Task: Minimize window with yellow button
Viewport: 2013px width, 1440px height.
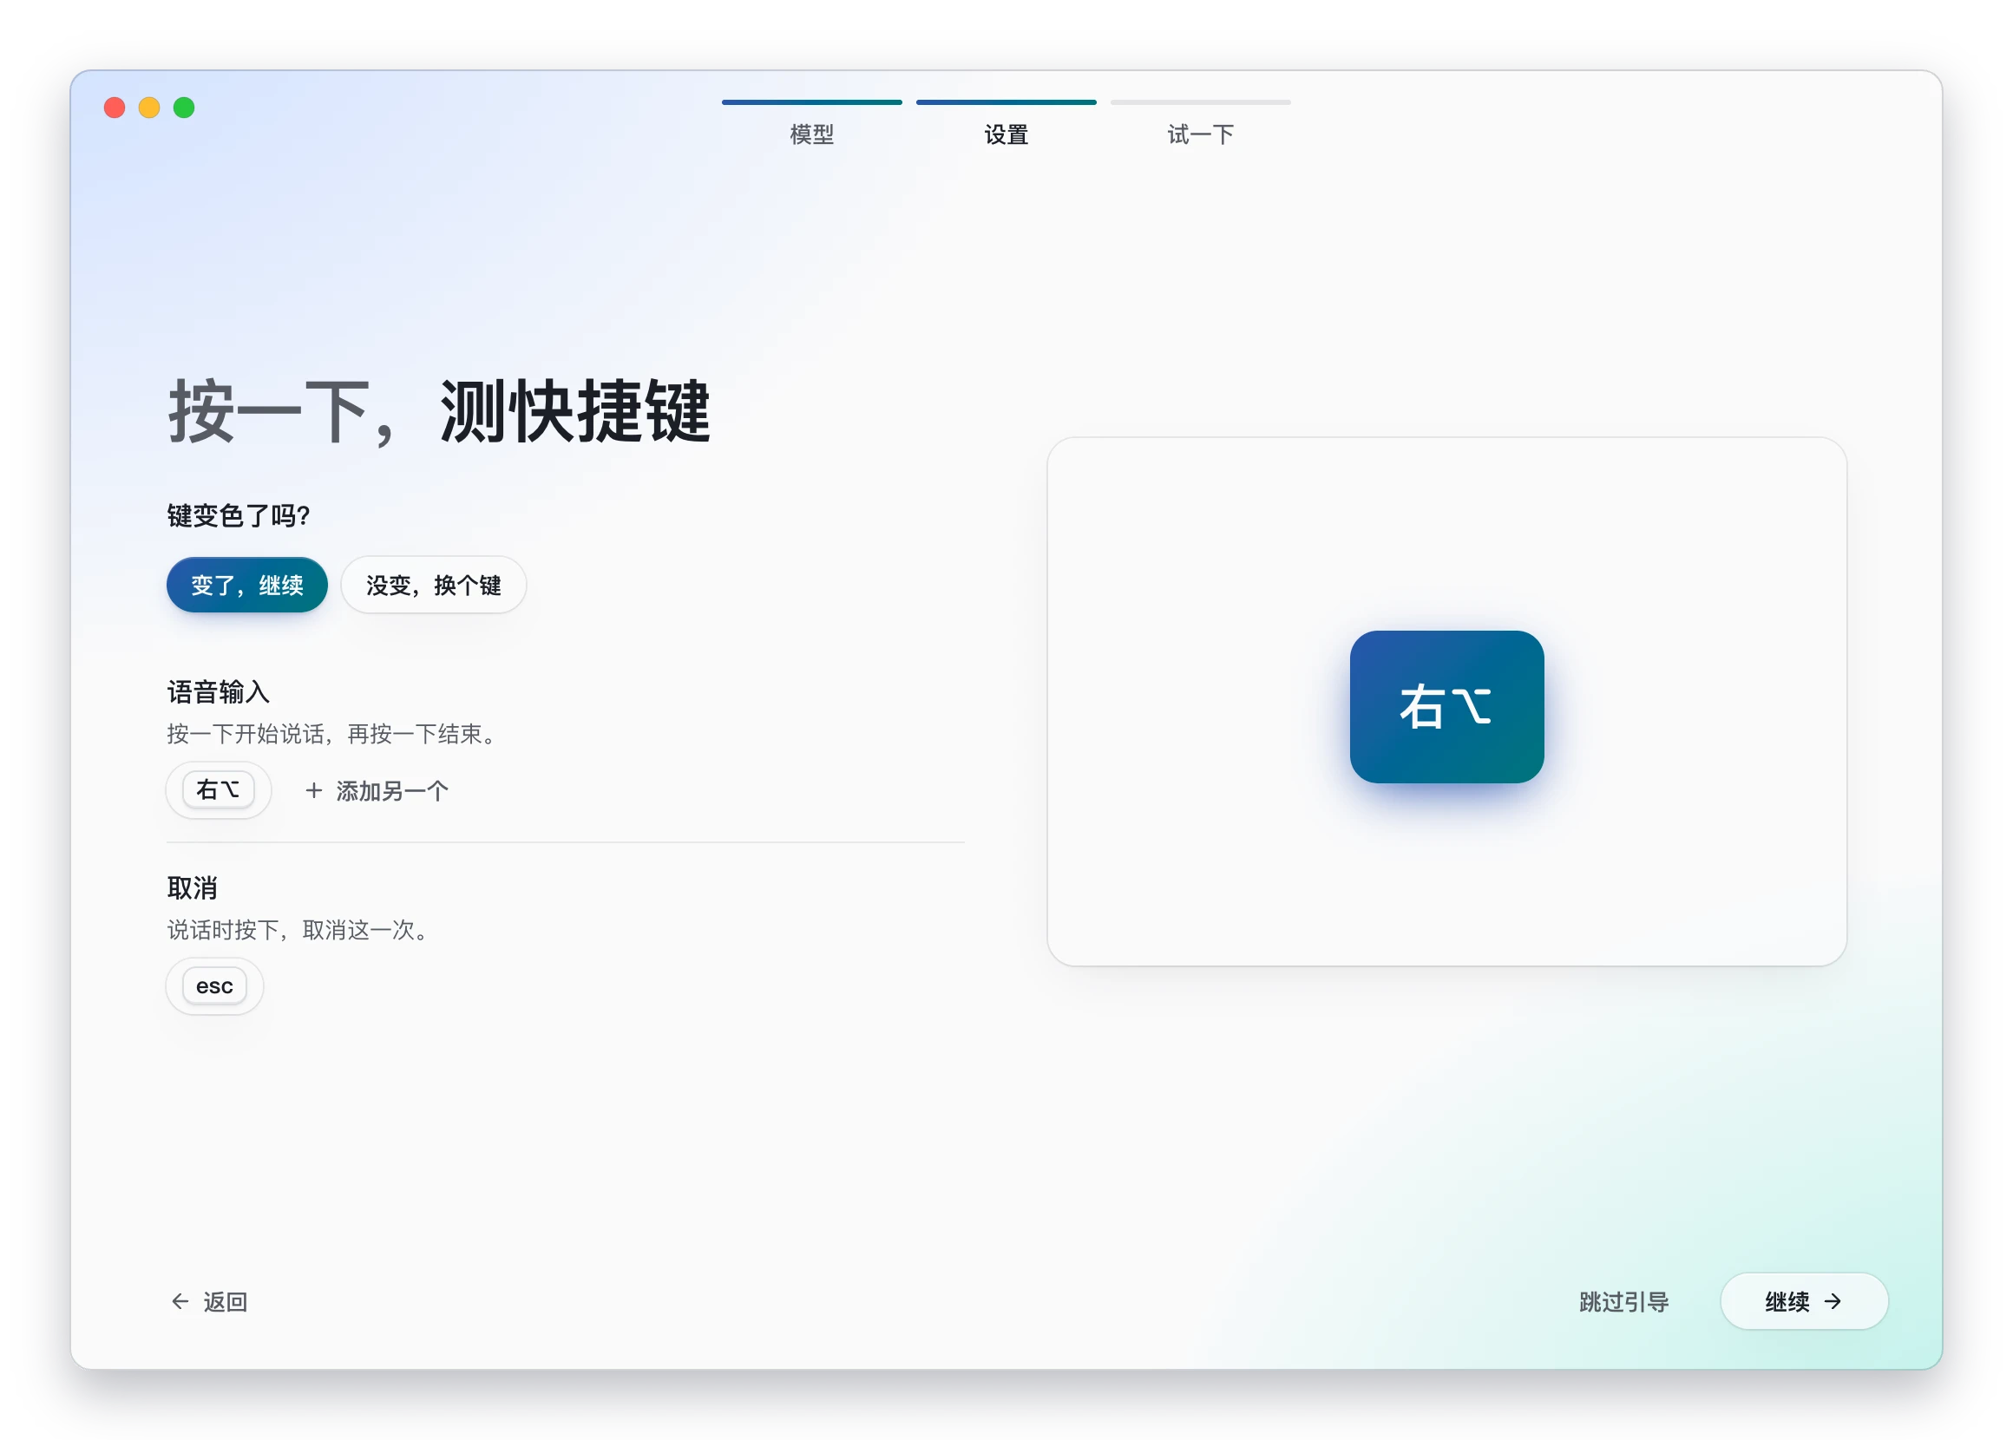Action: pyautogui.click(x=149, y=108)
